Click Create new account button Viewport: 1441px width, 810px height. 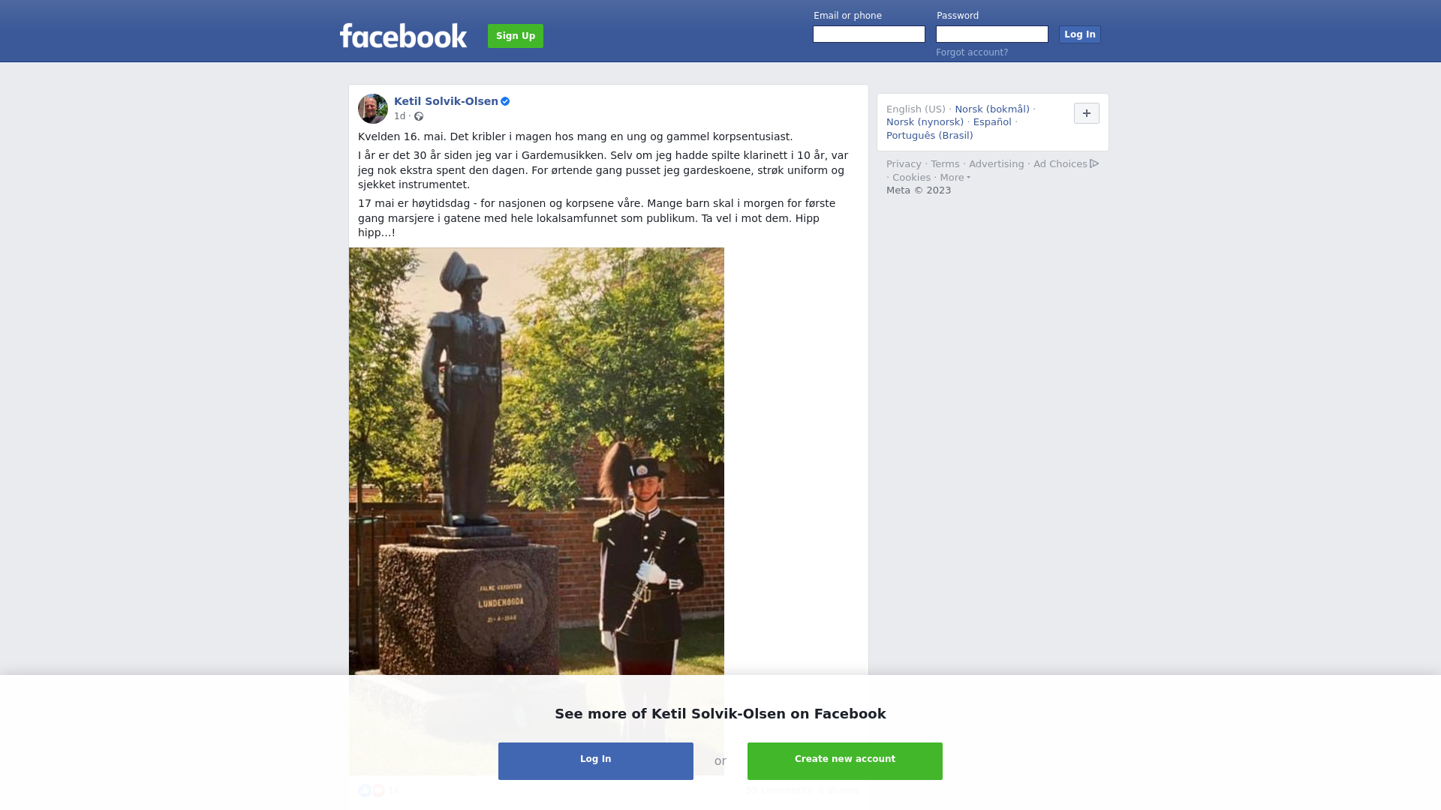point(845,761)
